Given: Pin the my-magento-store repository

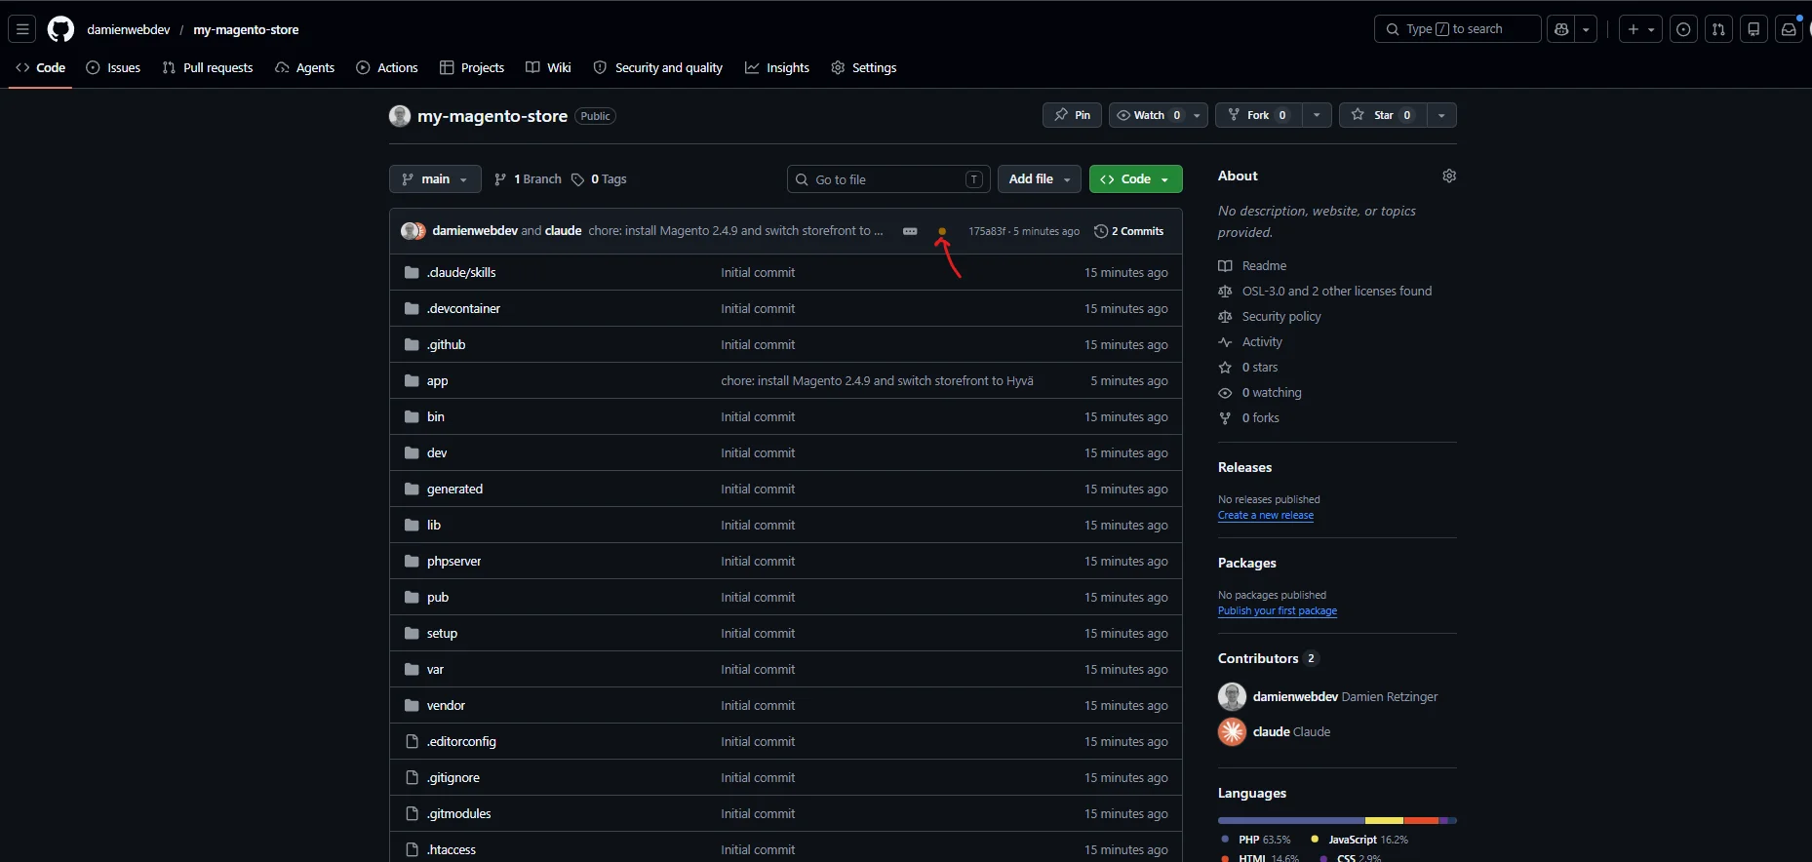Looking at the screenshot, I should [x=1072, y=115].
